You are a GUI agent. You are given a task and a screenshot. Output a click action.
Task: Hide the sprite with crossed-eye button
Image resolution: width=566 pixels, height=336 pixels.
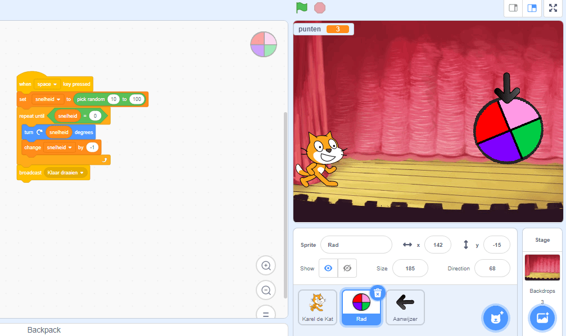[347, 268]
